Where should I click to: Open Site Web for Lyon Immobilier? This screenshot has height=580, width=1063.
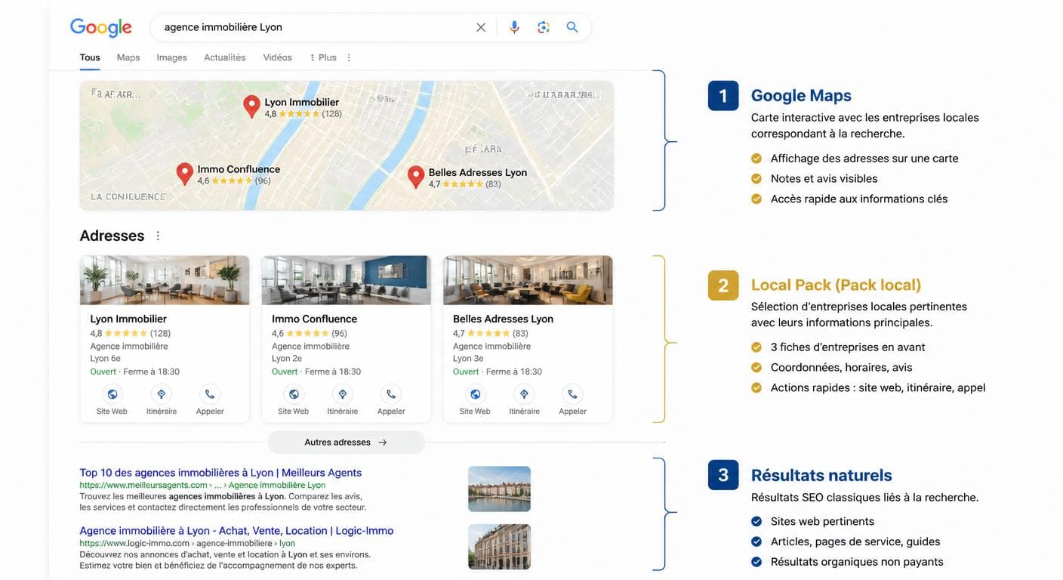coord(112,394)
